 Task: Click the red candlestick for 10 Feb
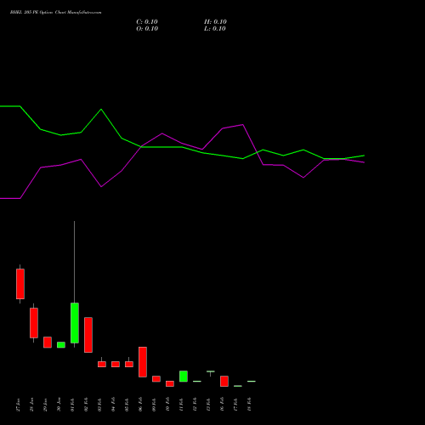pos(170,383)
